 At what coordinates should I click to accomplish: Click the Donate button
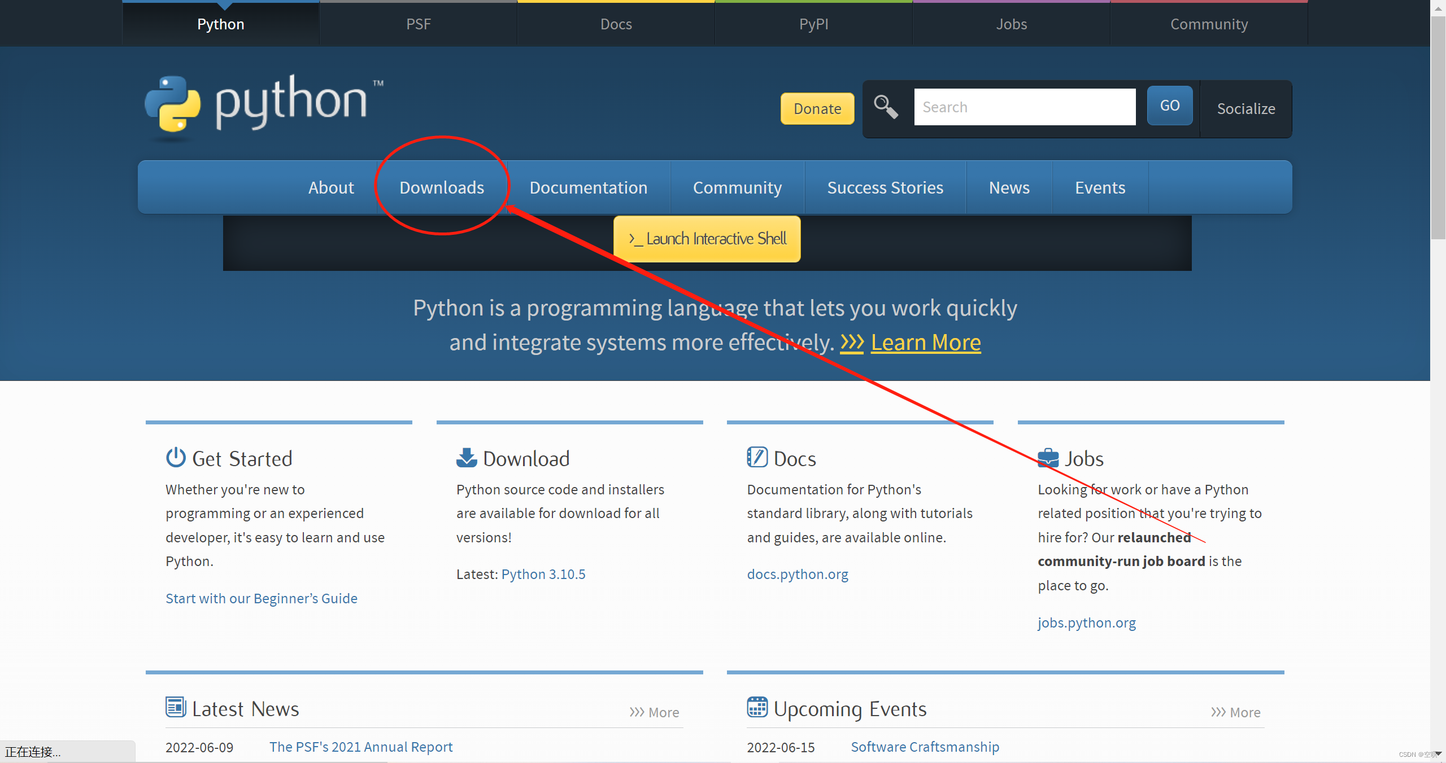[x=817, y=108]
